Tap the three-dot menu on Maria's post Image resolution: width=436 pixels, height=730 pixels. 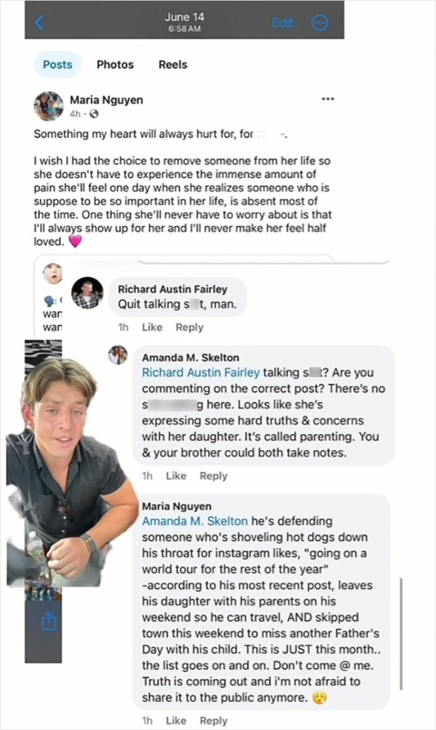[328, 98]
